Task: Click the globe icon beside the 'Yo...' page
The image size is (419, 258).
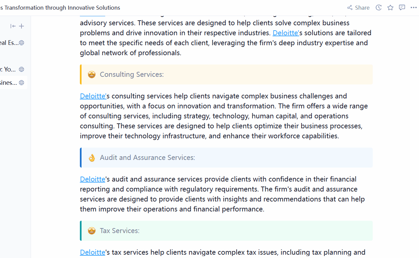Action: pyautogui.click(x=22, y=69)
